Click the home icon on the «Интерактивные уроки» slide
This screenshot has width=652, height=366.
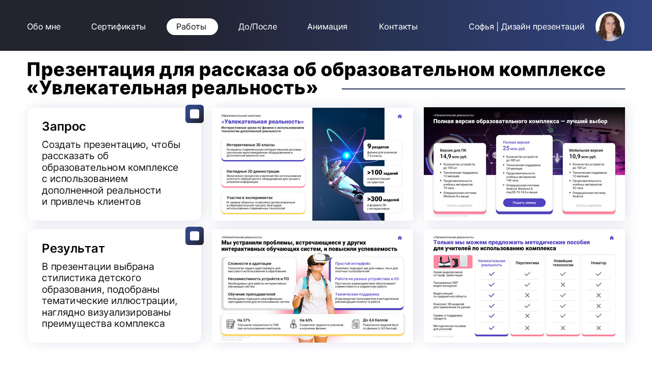coord(400,116)
